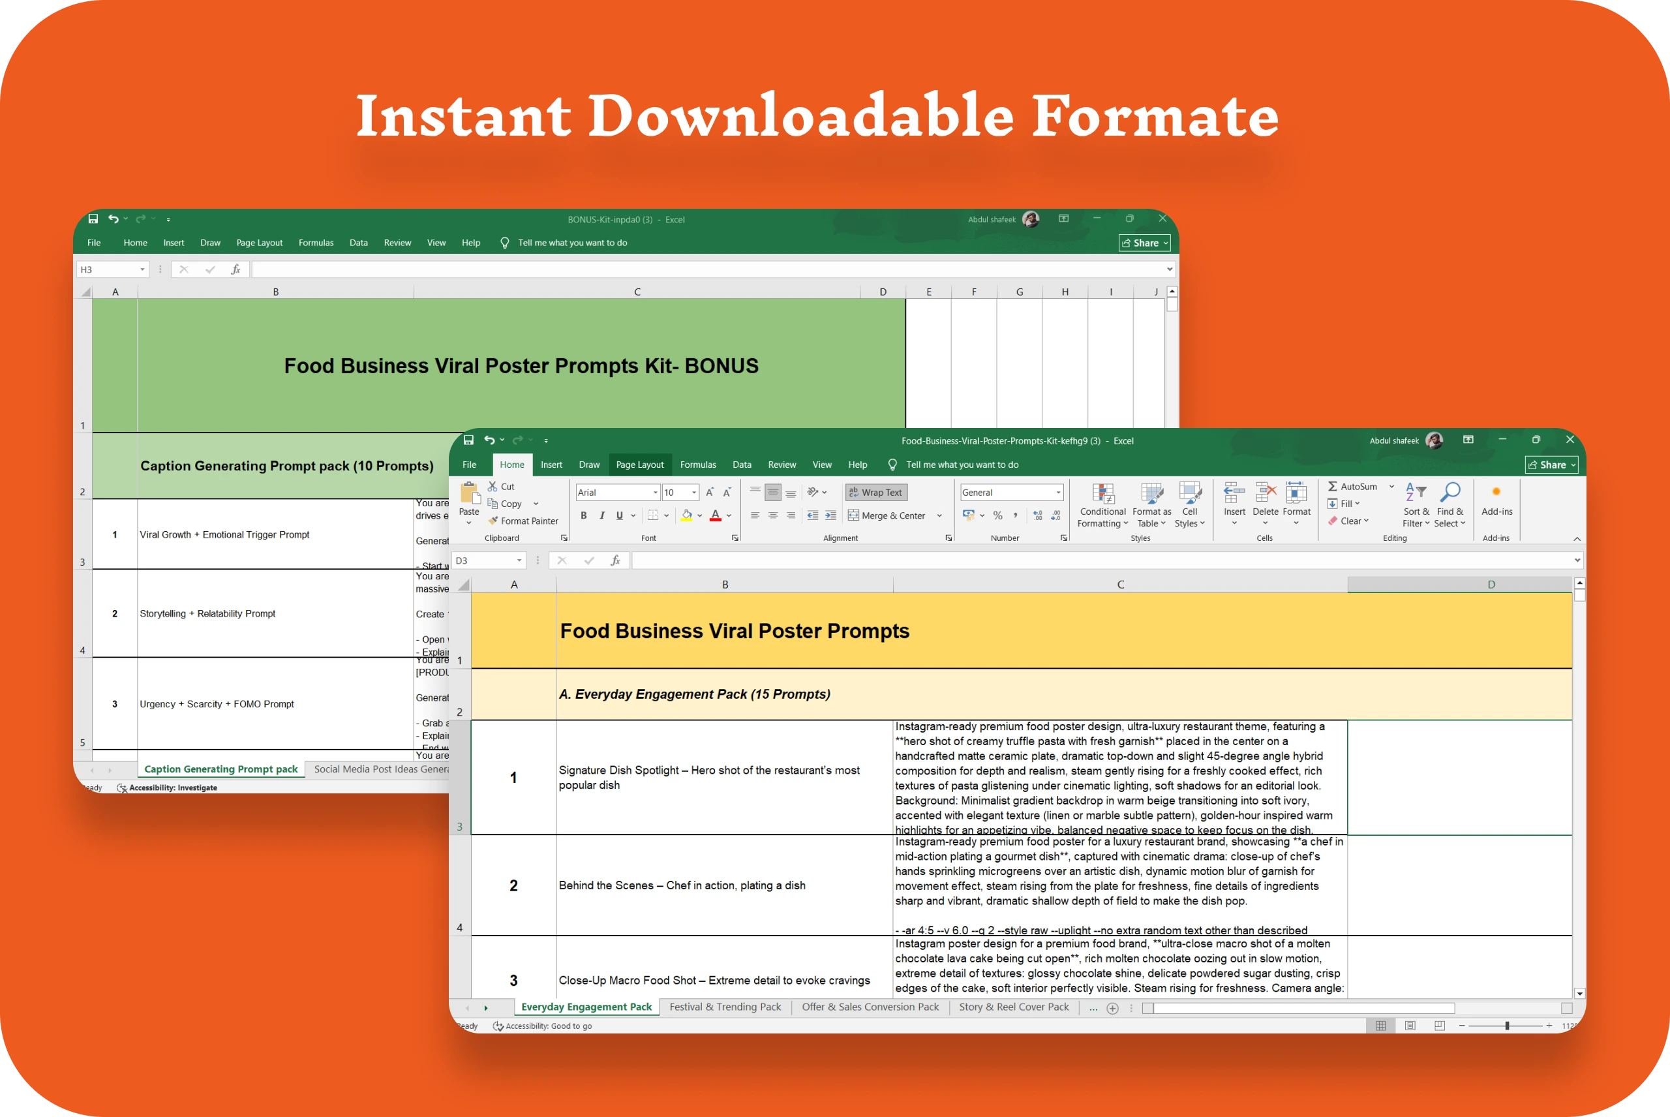Screen dimensions: 1670x1117
Task: Click the Format Painter brush icon
Action: 493,521
